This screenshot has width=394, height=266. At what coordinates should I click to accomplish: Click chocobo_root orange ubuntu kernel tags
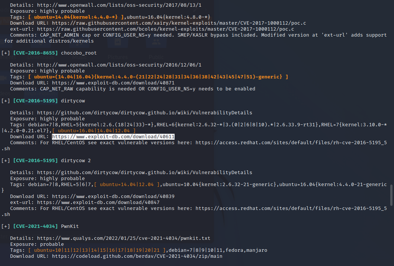158,77
